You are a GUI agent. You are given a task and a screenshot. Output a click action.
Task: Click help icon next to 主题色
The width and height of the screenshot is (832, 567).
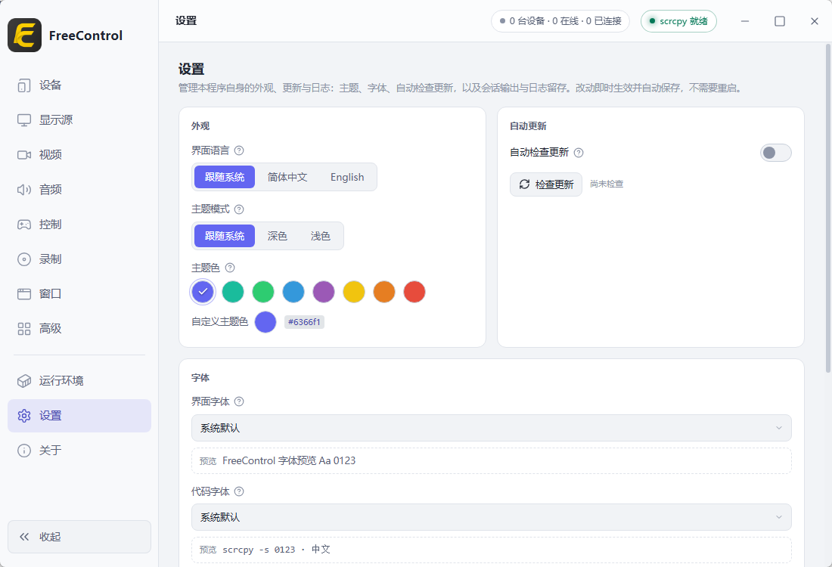click(x=230, y=268)
